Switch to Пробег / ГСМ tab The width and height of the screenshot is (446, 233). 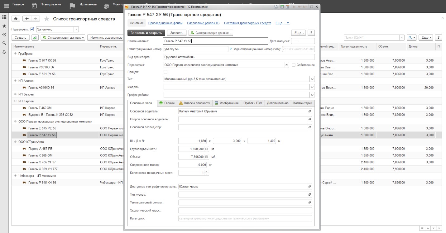click(253, 103)
